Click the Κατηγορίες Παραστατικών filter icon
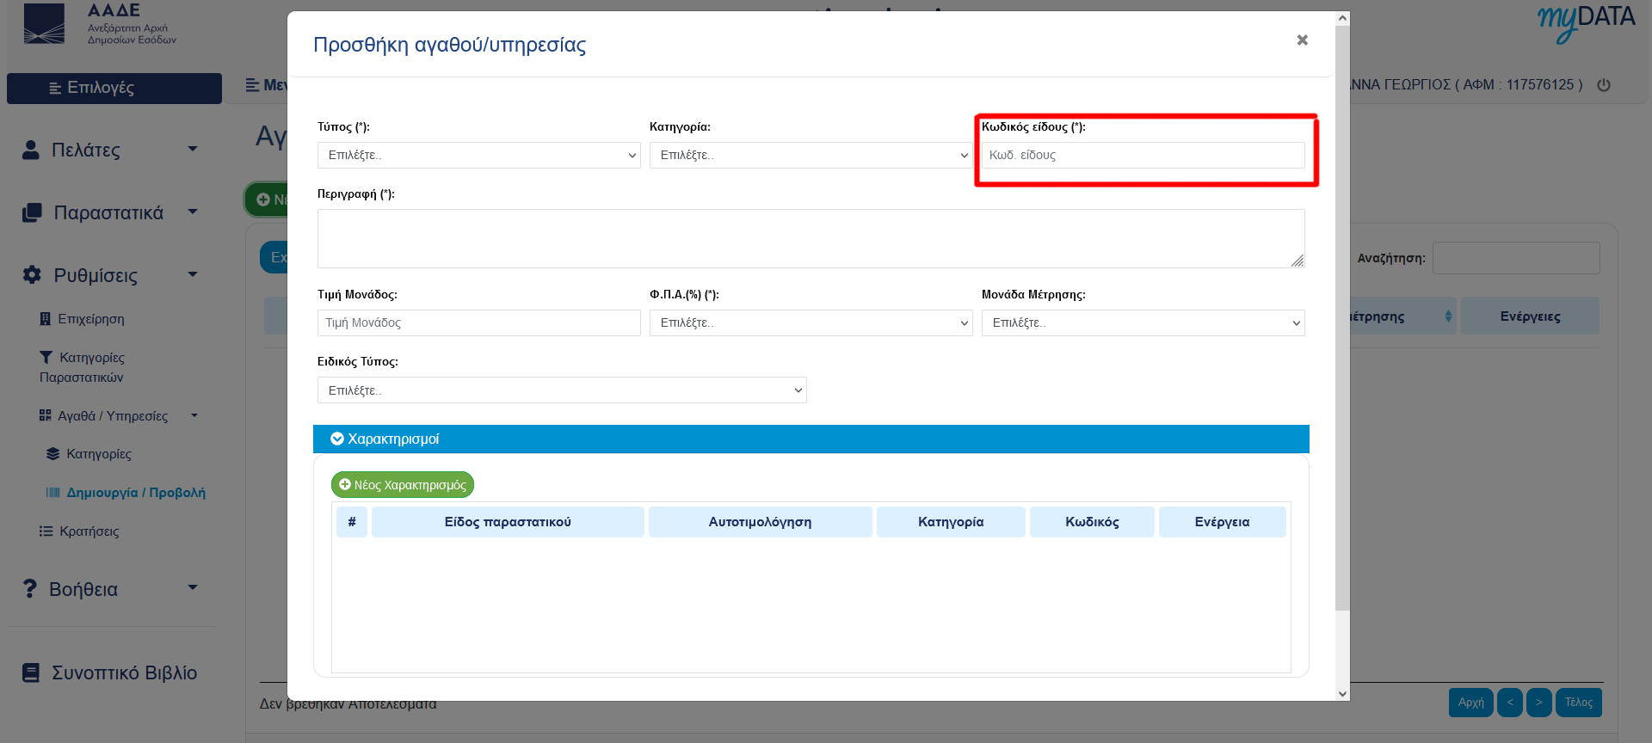Image resolution: width=1652 pixels, height=743 pixels. [46, 357]
